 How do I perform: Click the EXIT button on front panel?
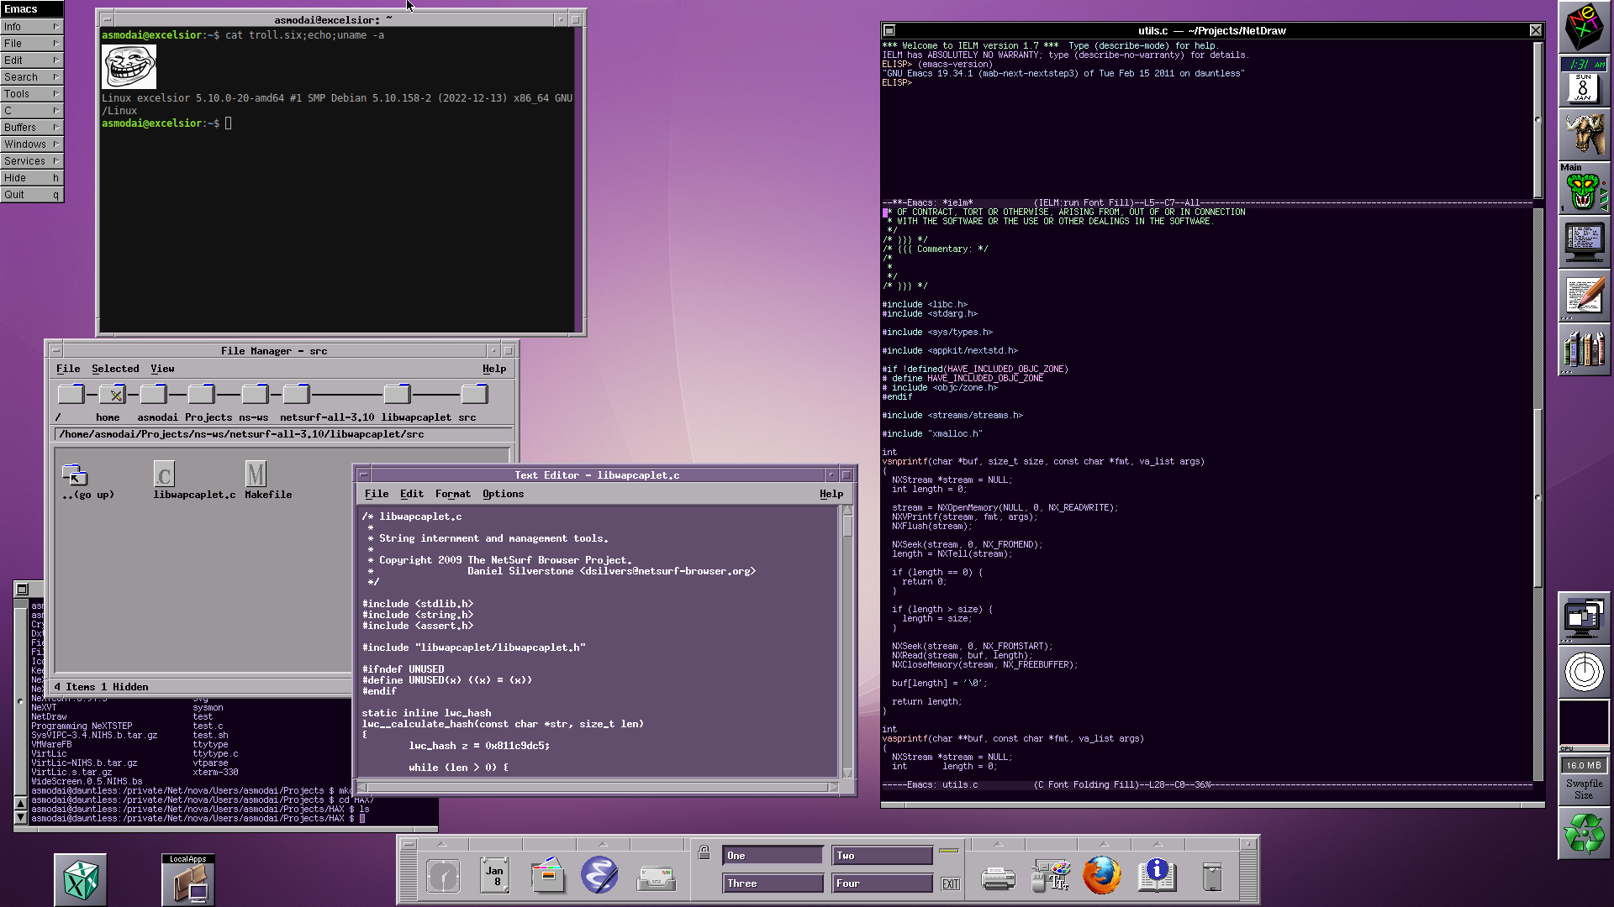point(950,884)
